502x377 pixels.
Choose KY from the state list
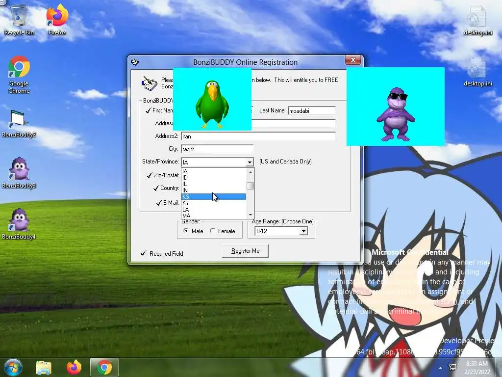coord(214,203)
